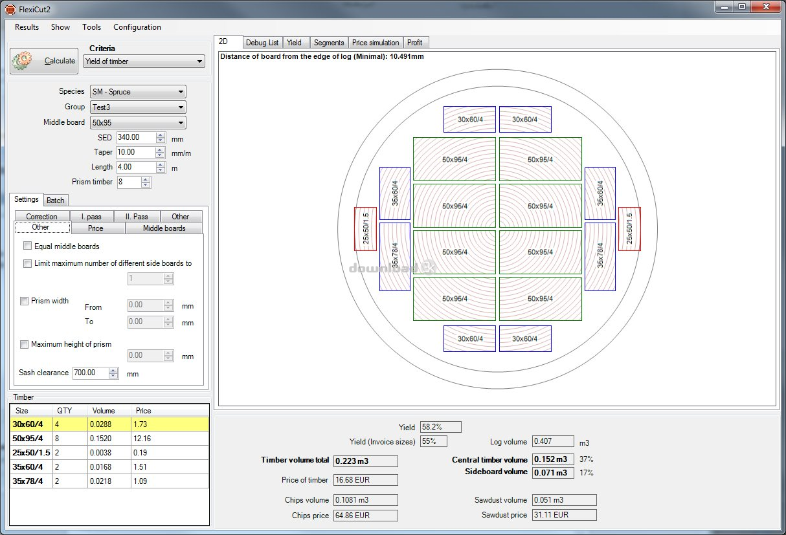Open the Price settings tab
Image resolution: width=786 pixels, height=535 pixels.
(x=97, y=228)
